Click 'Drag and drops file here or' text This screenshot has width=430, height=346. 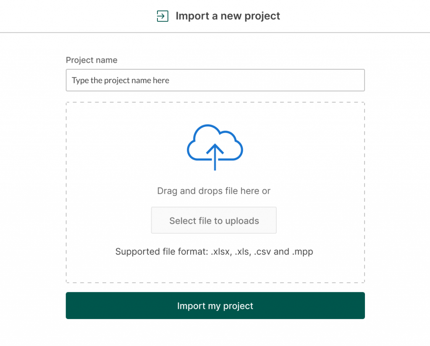pyautogui.click(x=214, y=191)
